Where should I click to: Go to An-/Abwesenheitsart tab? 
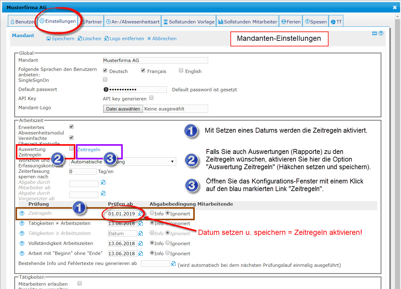tap(132, 22)
